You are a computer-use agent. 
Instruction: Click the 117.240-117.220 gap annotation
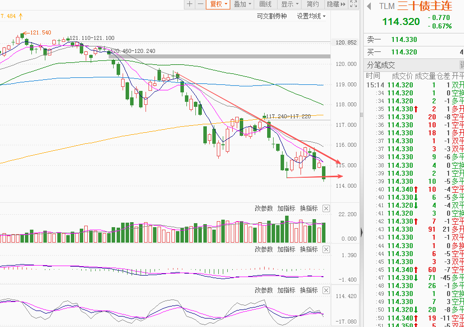(289, 116)
